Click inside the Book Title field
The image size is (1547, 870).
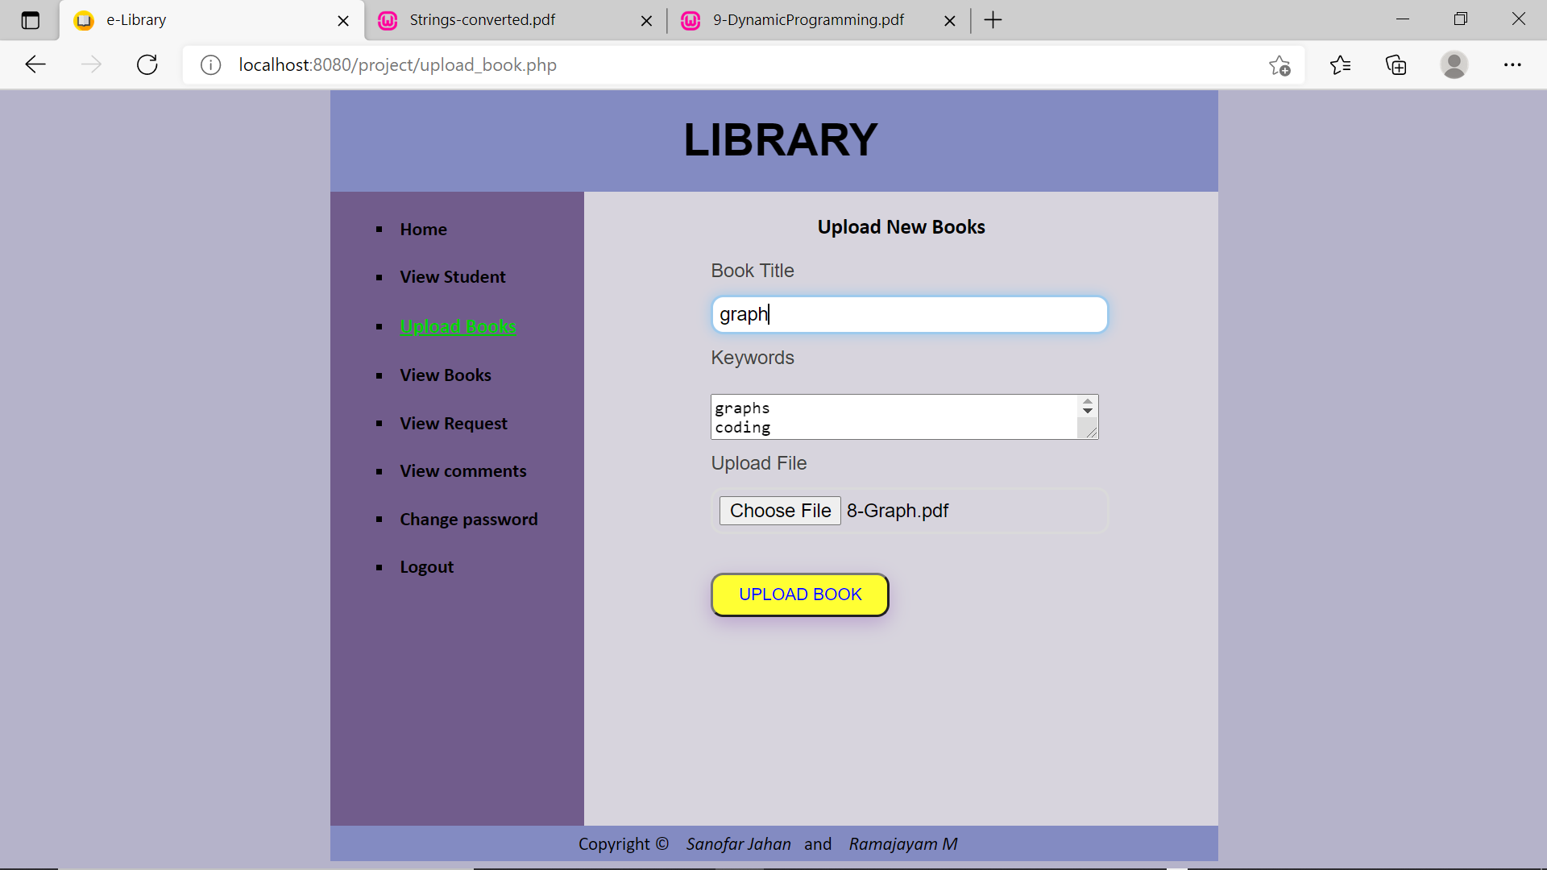click(909, 314)
